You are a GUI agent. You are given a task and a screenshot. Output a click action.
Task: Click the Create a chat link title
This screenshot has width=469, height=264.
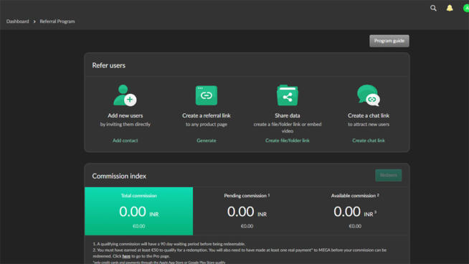point(369,115)
